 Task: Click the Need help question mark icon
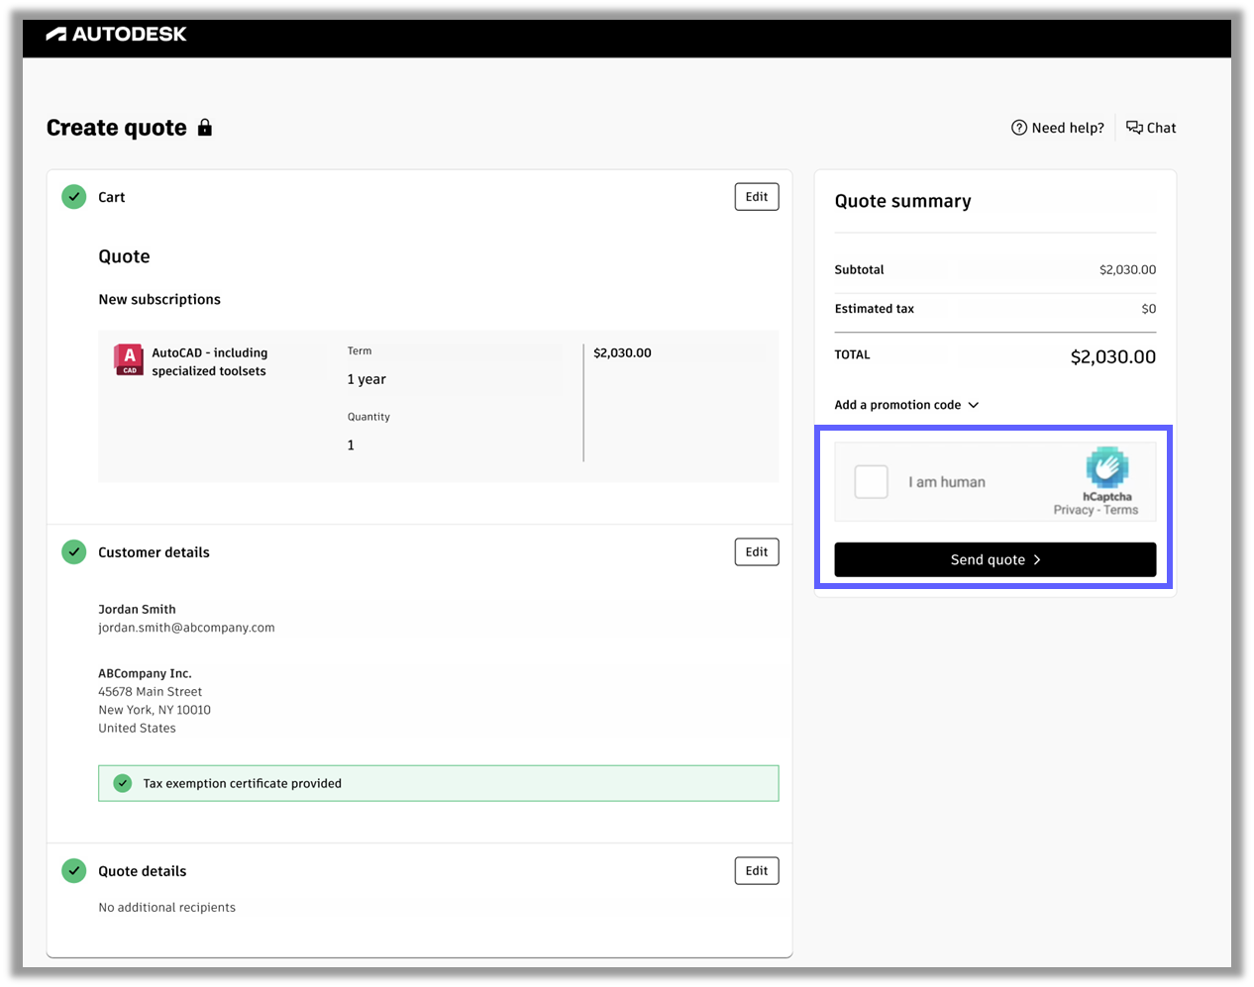(1018, 128)
